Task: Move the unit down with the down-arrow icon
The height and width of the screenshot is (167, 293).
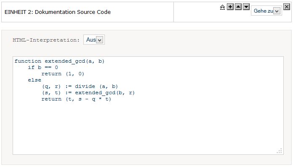Action: 246,7
